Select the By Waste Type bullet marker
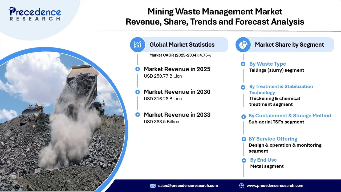Screen dimensions: 341x192 point(243,64)
